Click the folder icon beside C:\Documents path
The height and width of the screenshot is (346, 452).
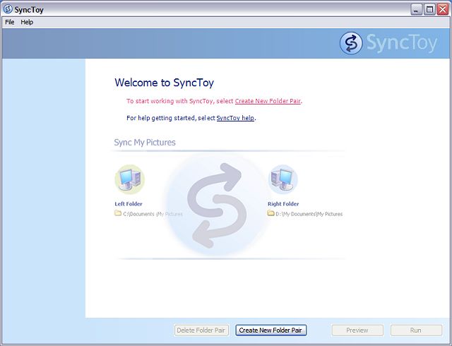[118, 213]
